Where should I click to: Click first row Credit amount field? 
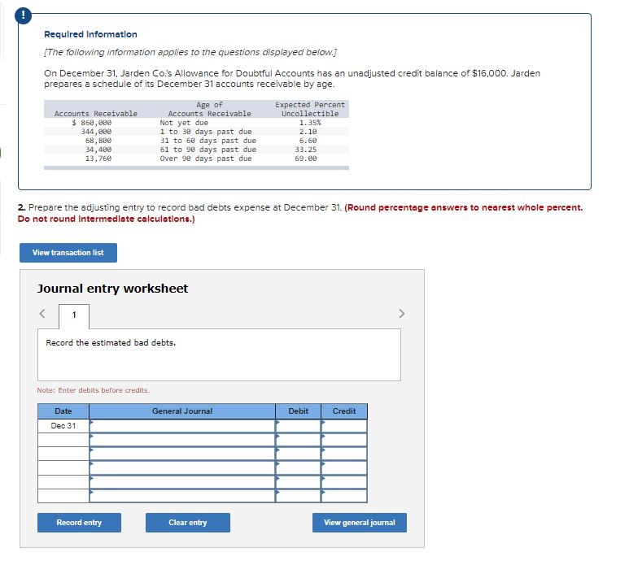coord(344,426)
